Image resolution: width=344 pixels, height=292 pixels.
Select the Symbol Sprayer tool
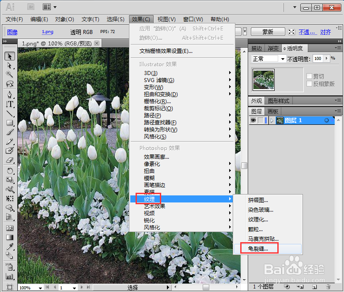pos(9,266)
